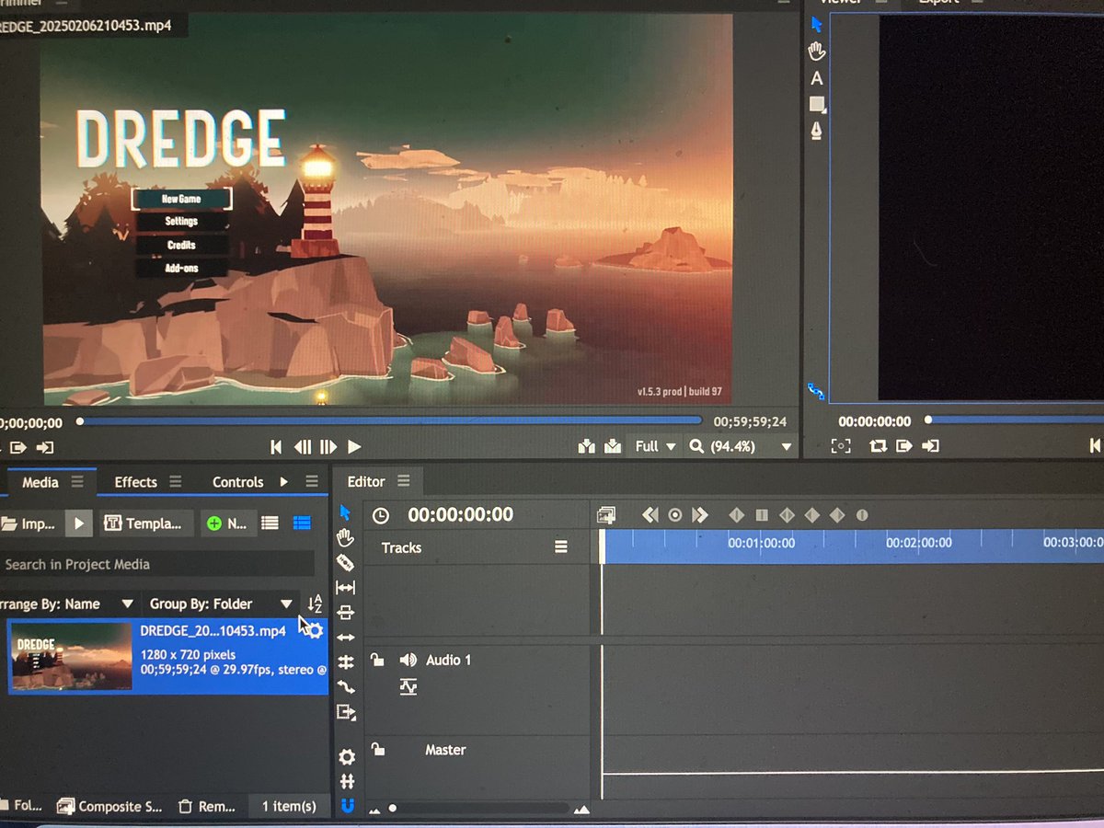Open the Media panel hamburger menu
The image size is (1104, 828).
[77, 481]
